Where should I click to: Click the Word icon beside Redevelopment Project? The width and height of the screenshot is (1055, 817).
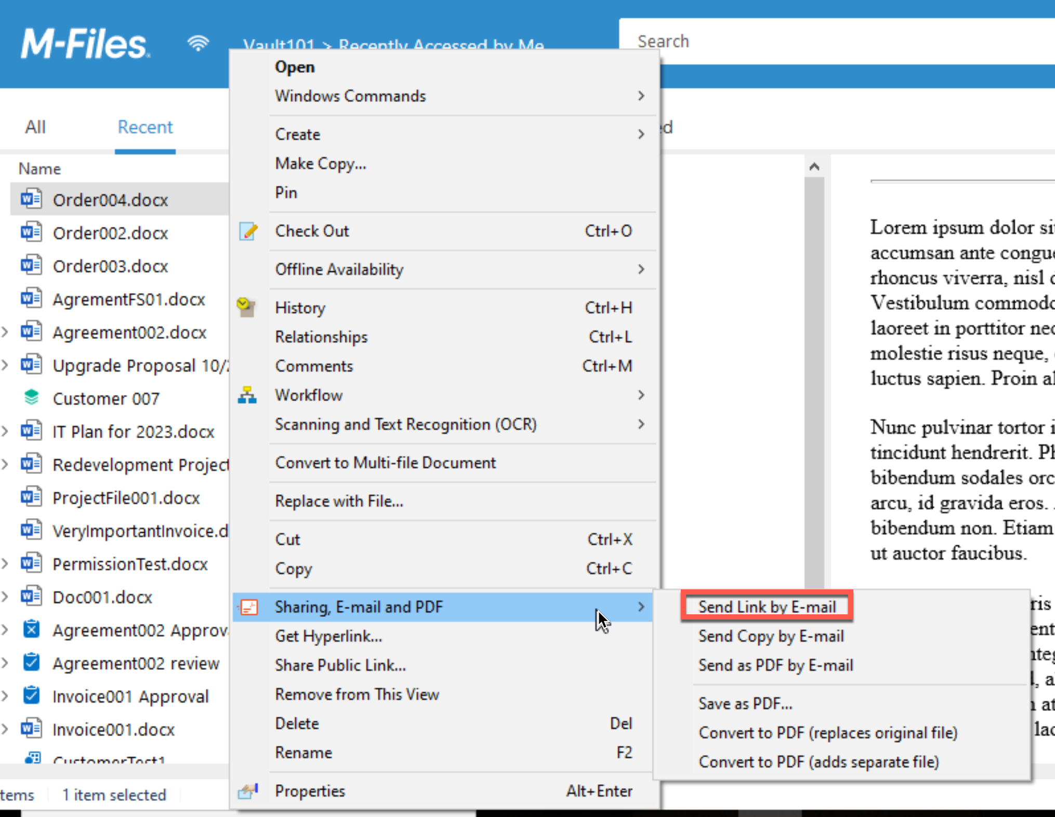(x=31, y=464)
